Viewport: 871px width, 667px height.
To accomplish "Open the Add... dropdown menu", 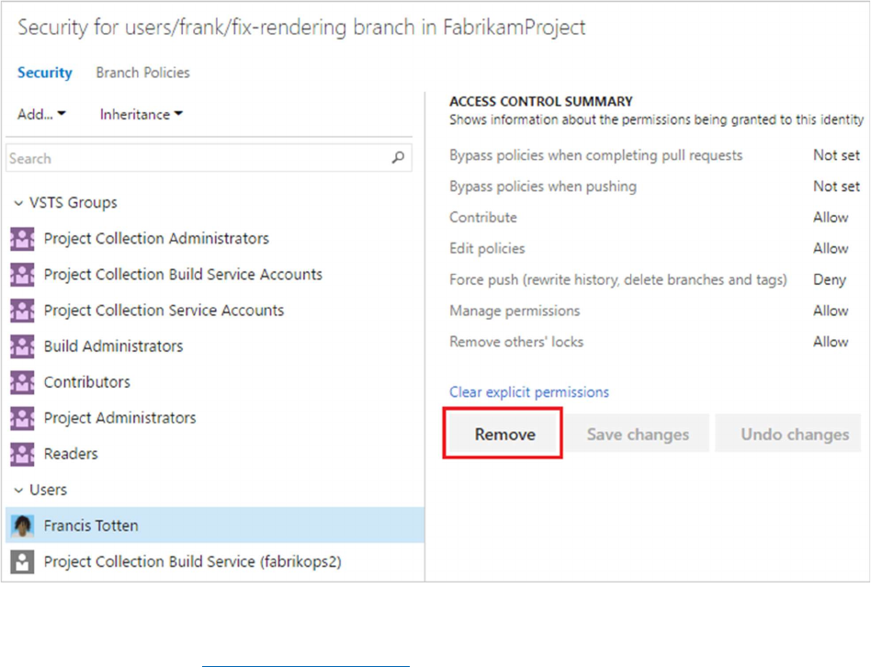I will pos(41,115).
